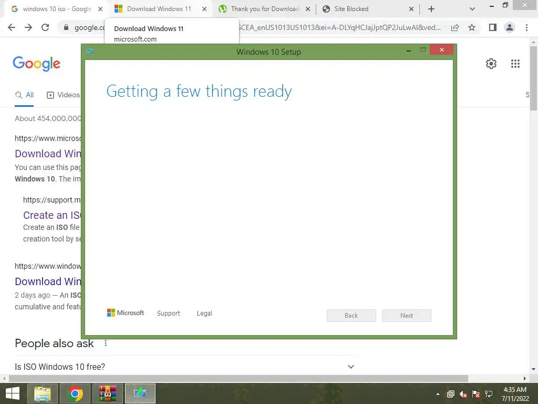Viewport: 538px width, 404px height.
Task: Click the vertical page scrollbar
Action: coord(533,78)
